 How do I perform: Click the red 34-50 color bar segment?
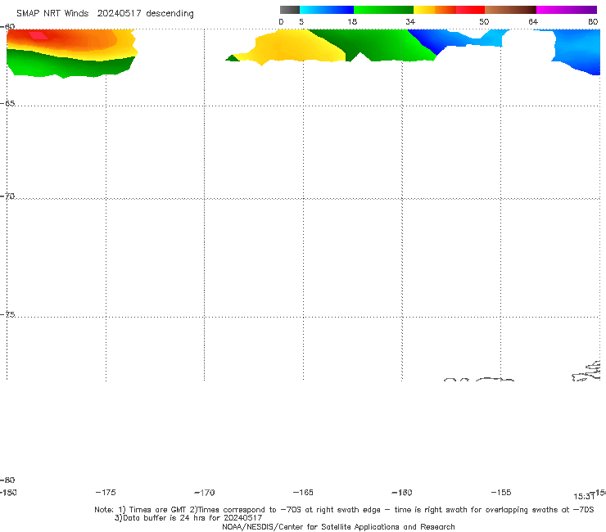pos(470,10)
